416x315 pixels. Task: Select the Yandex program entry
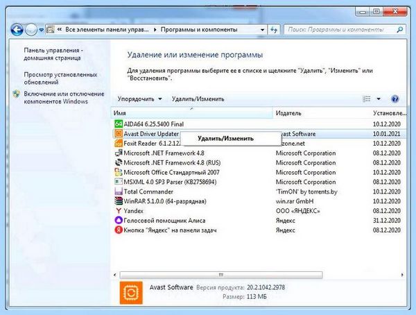(x=133, y=211)
